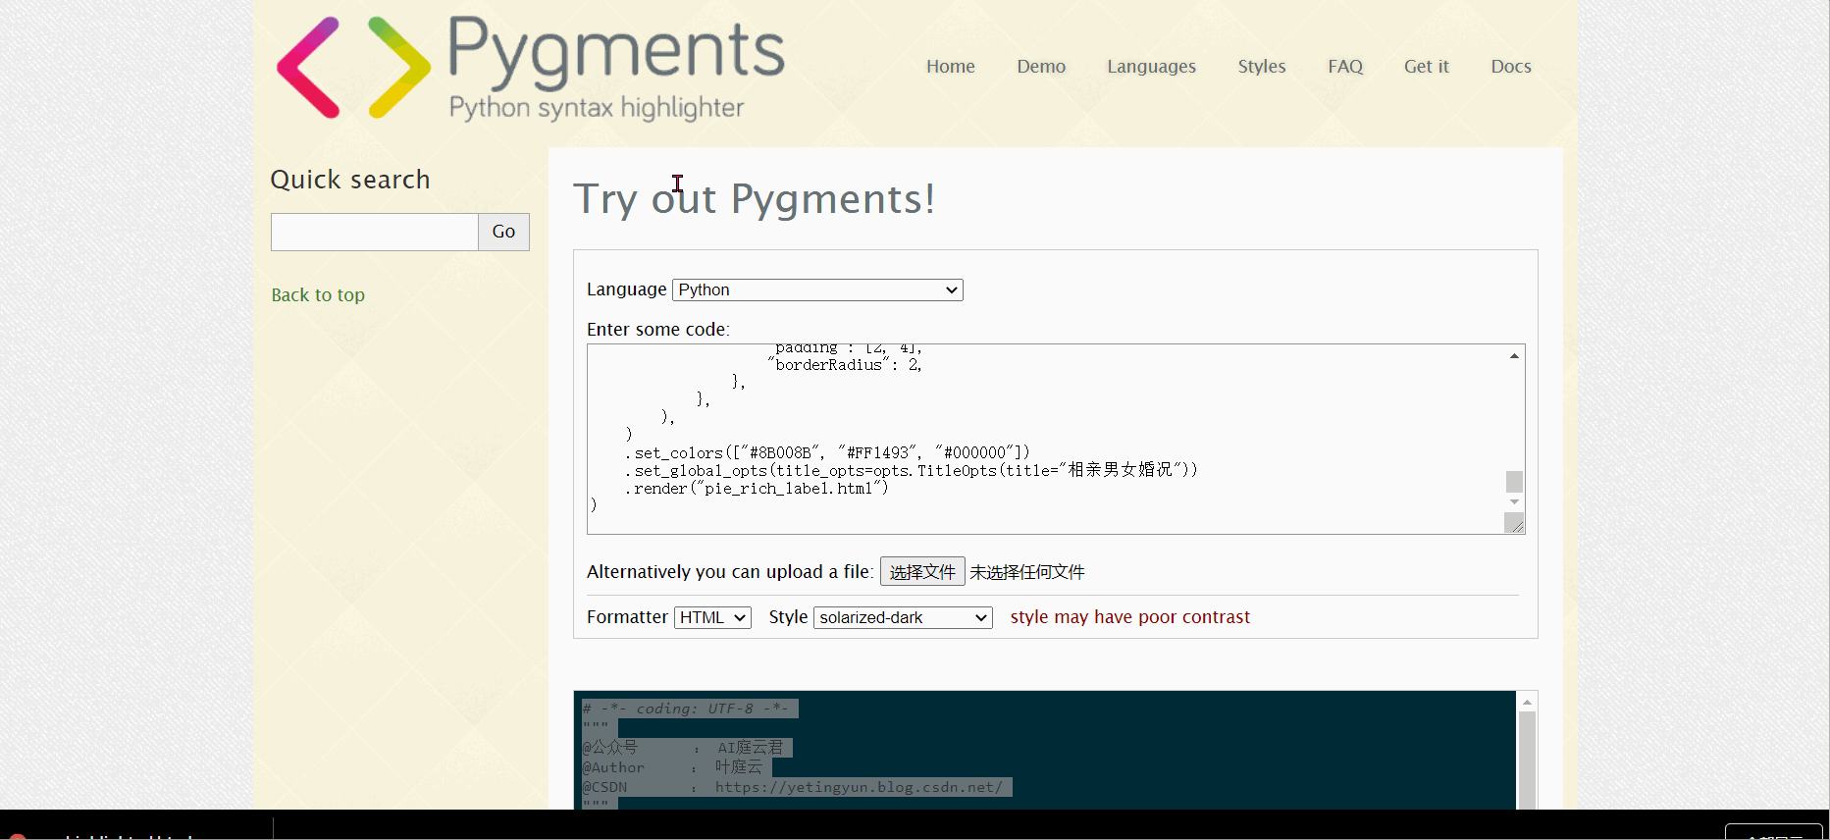Image resolution: width=1830 pixels, height=840 pixels.
Task: Click the set_colors line in code
Action: [827, 452]
